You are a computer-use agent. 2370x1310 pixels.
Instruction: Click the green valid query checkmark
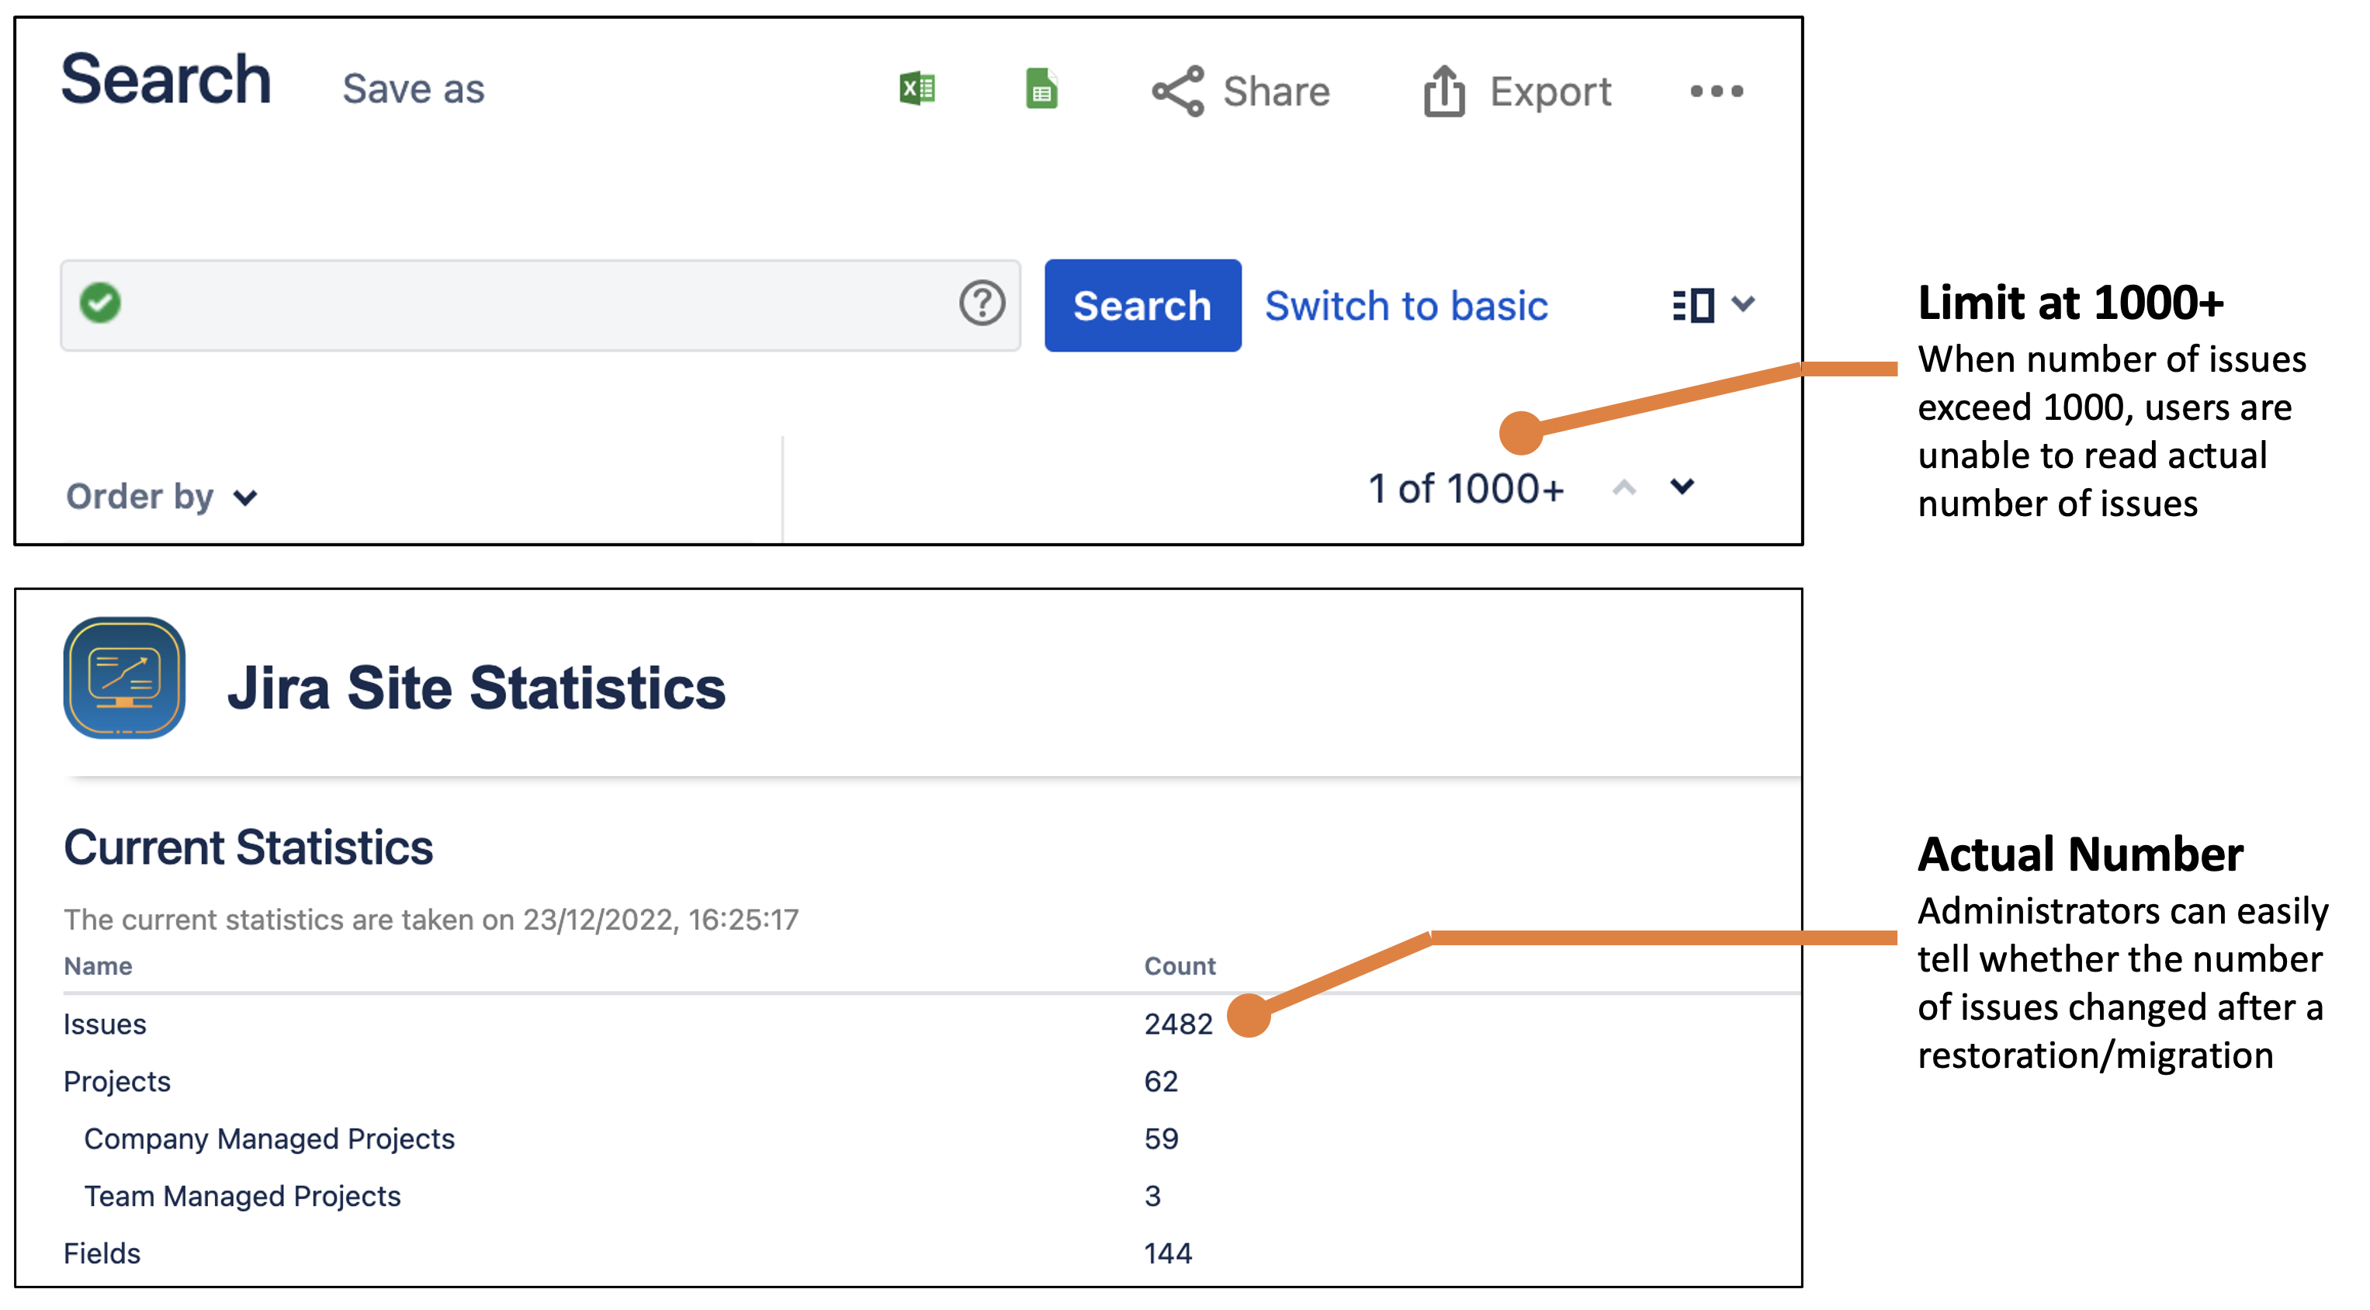100,303
